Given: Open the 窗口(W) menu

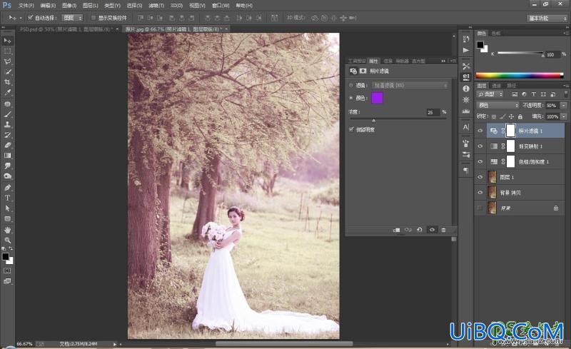Looking at the screenshot, I should 221,6.
